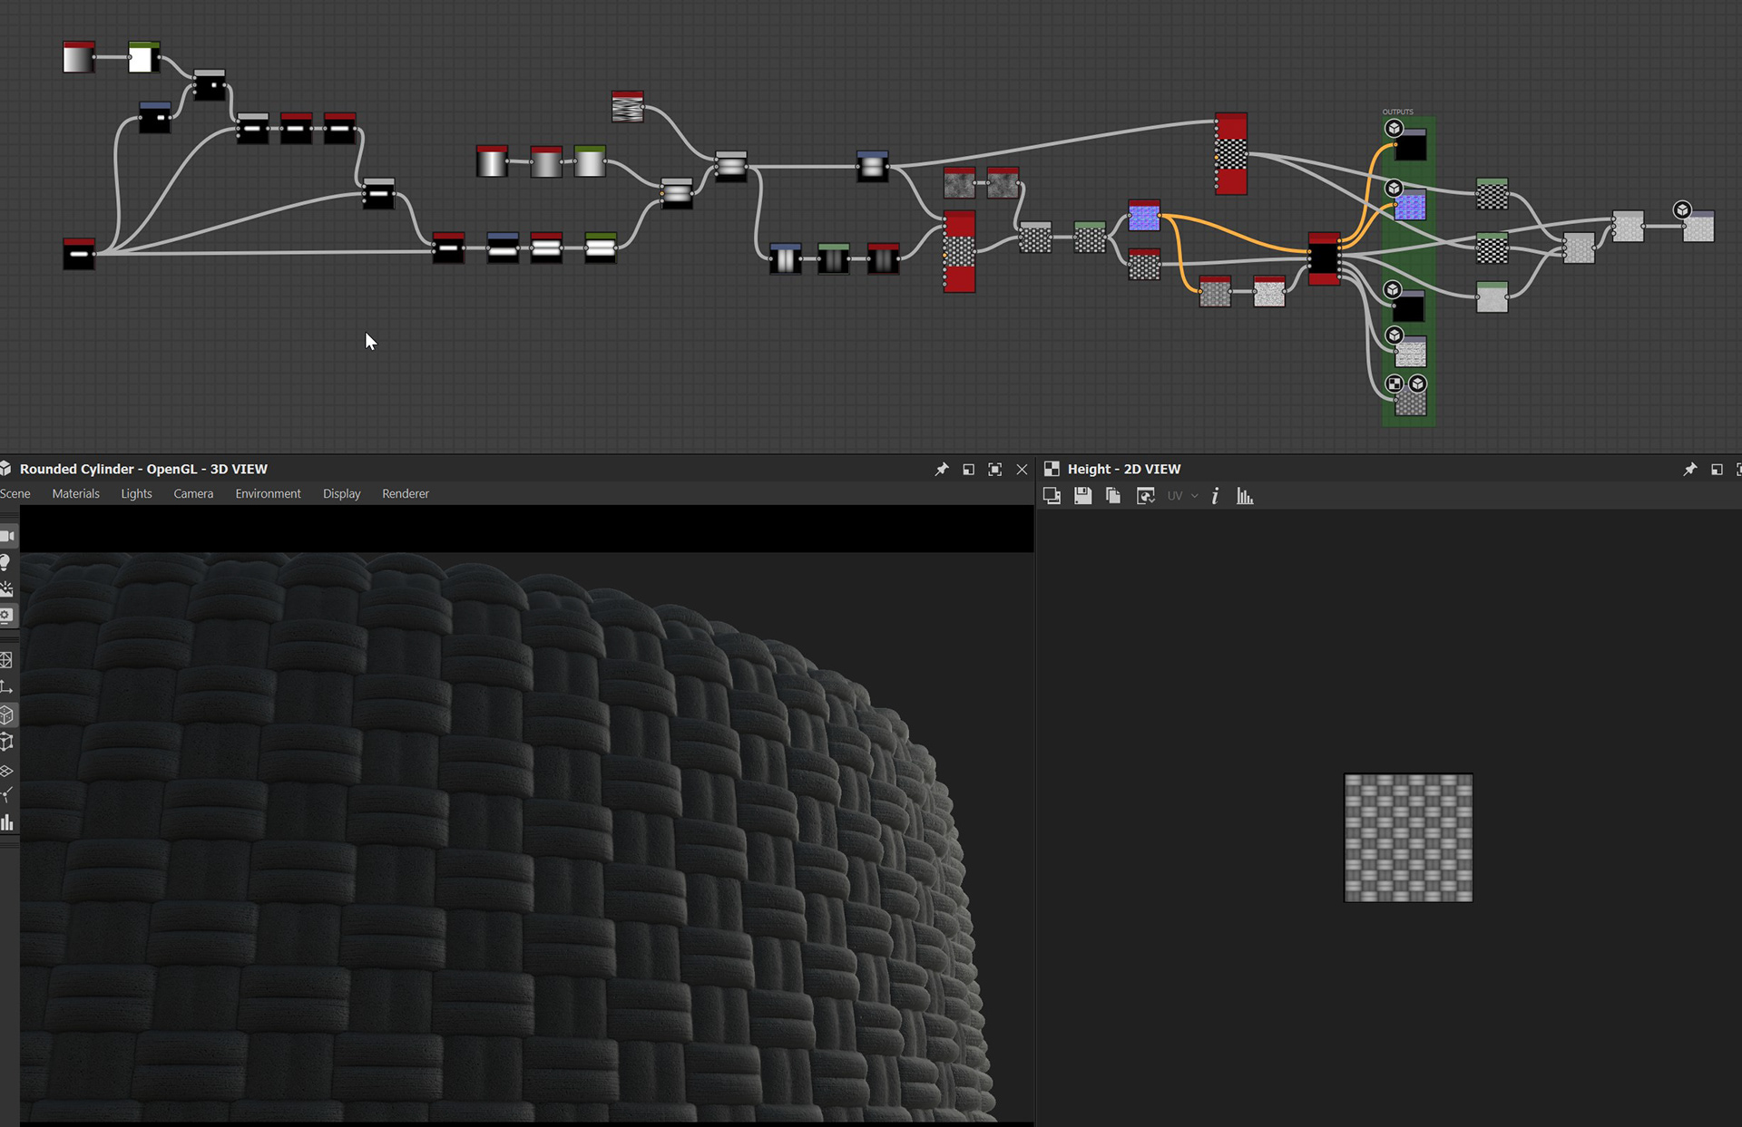
Task: Open the Environment menu in 3D view
Action: (268, 493)
